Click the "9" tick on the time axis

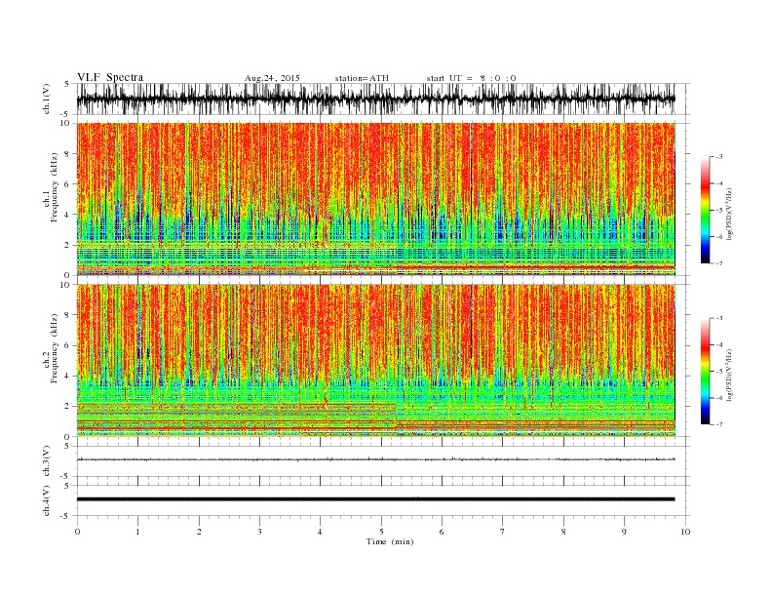point(624,532)
